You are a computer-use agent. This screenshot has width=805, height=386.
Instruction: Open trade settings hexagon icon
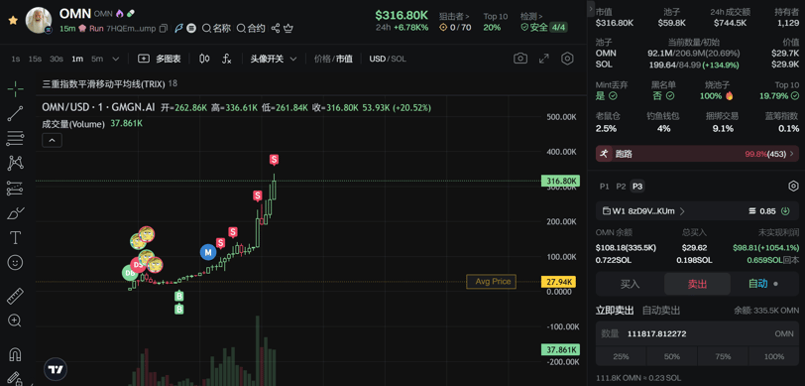pos(793,187)
